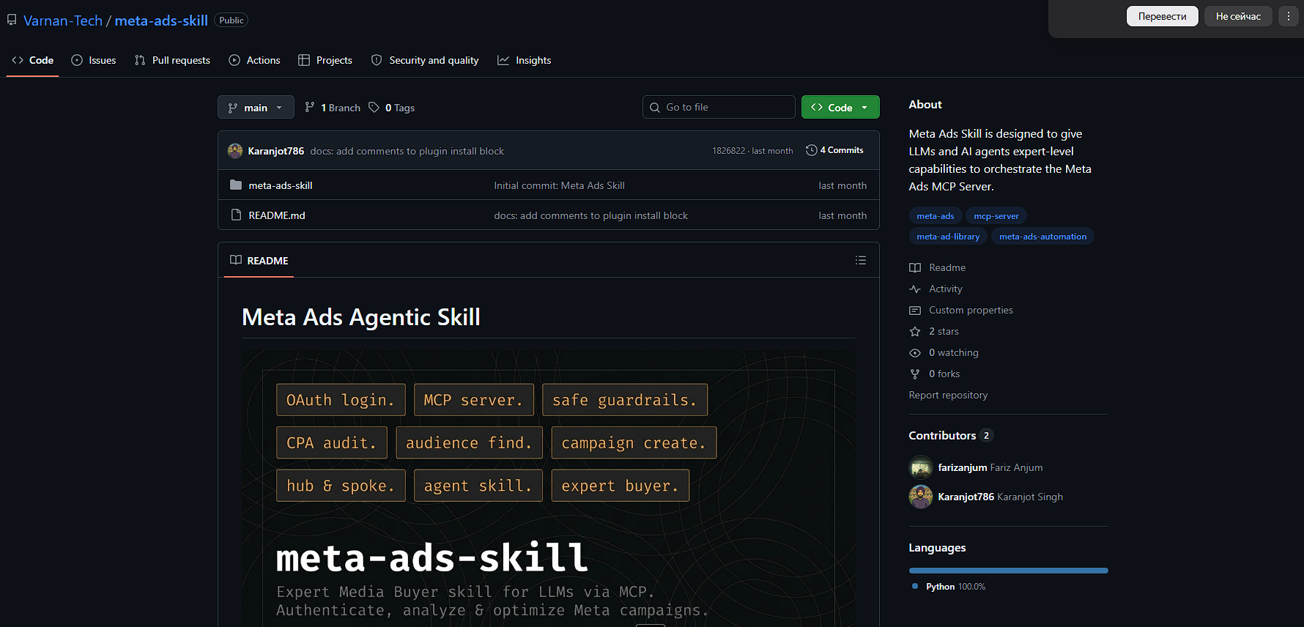The height and width of the screenshot is (627, 1304).
Task: Open translate popup three-dot options menu
Action: [x=1288, y=16]
